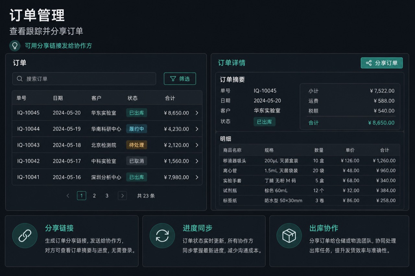Click the funnel icon on 筛选 button
Screen dimensions: 415x276
pos(173,79)
